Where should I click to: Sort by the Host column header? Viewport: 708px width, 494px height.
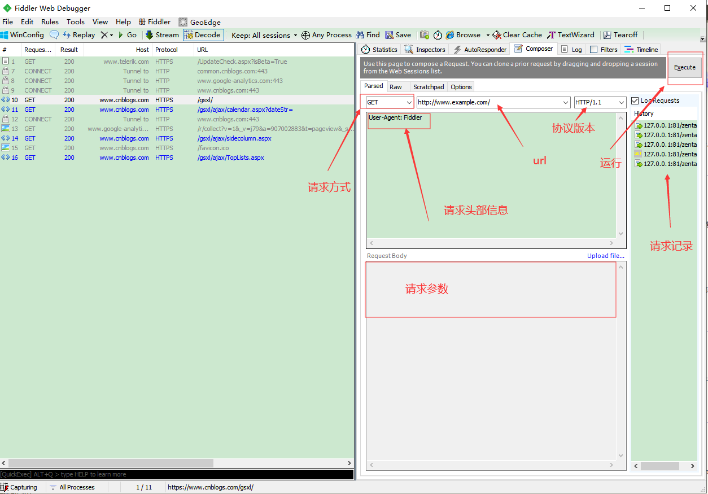tap(117, 50)
